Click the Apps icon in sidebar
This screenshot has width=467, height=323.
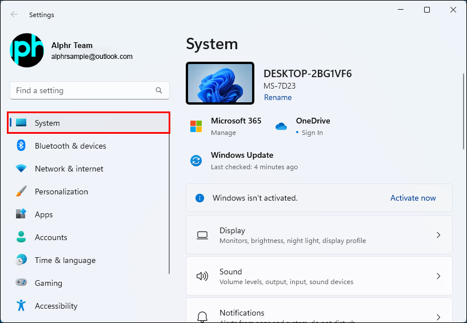coord(21,214)
